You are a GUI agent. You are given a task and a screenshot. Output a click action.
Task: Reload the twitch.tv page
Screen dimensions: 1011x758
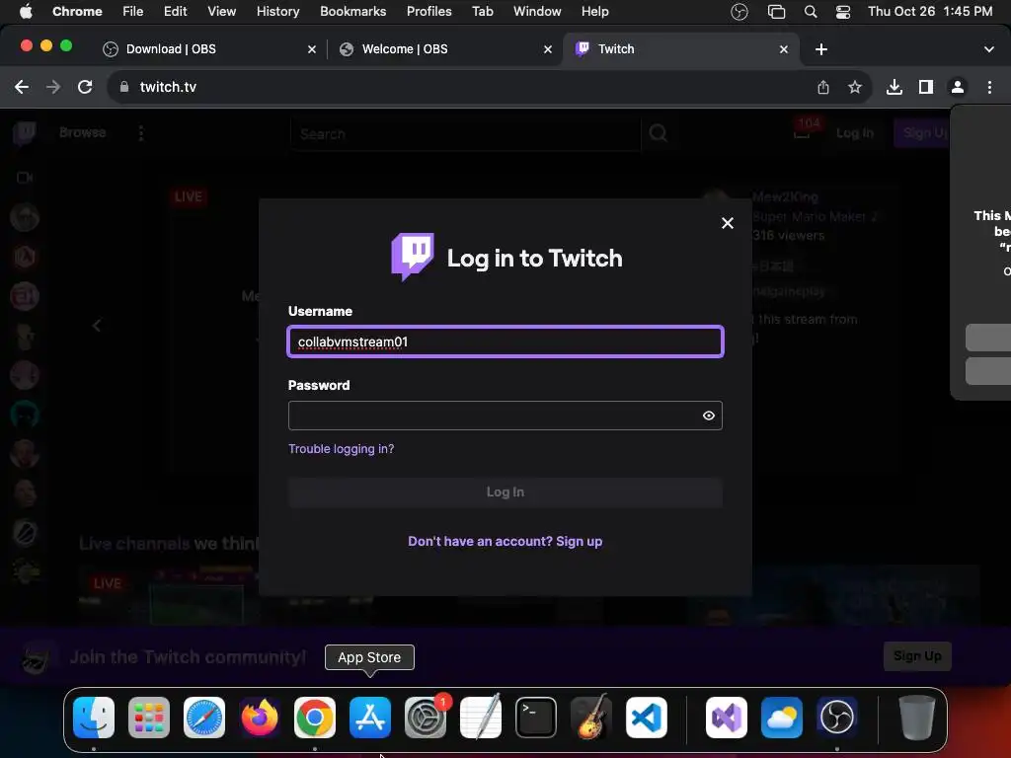pyautogui.click(x=85, y=87)
